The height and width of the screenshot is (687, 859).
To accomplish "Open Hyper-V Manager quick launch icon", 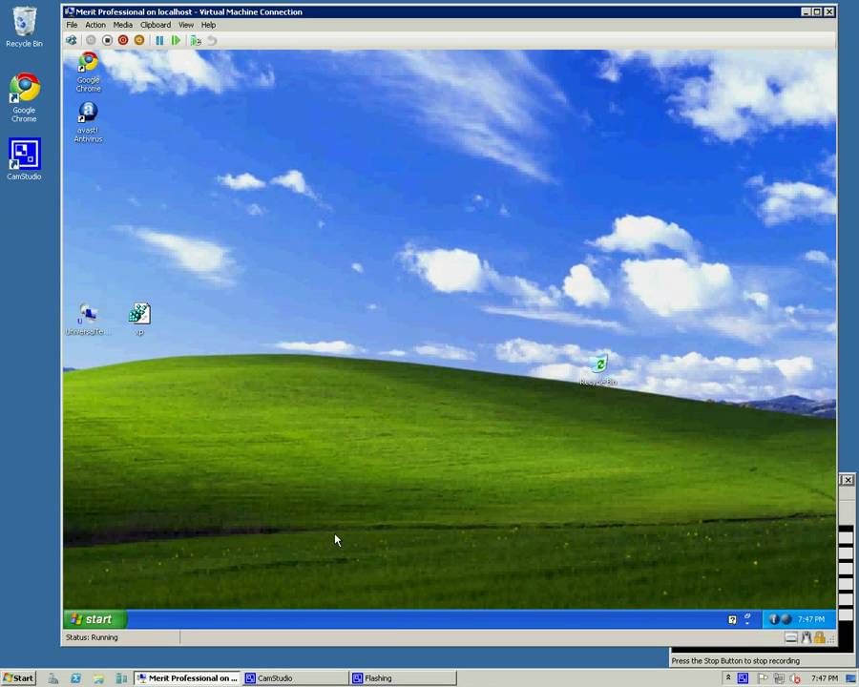I will pos(121,678).
